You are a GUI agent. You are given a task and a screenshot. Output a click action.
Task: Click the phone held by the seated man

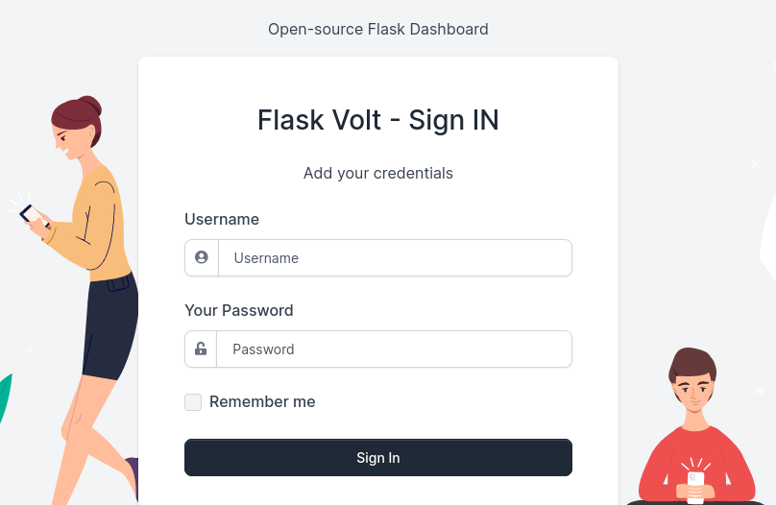point(695,482)
